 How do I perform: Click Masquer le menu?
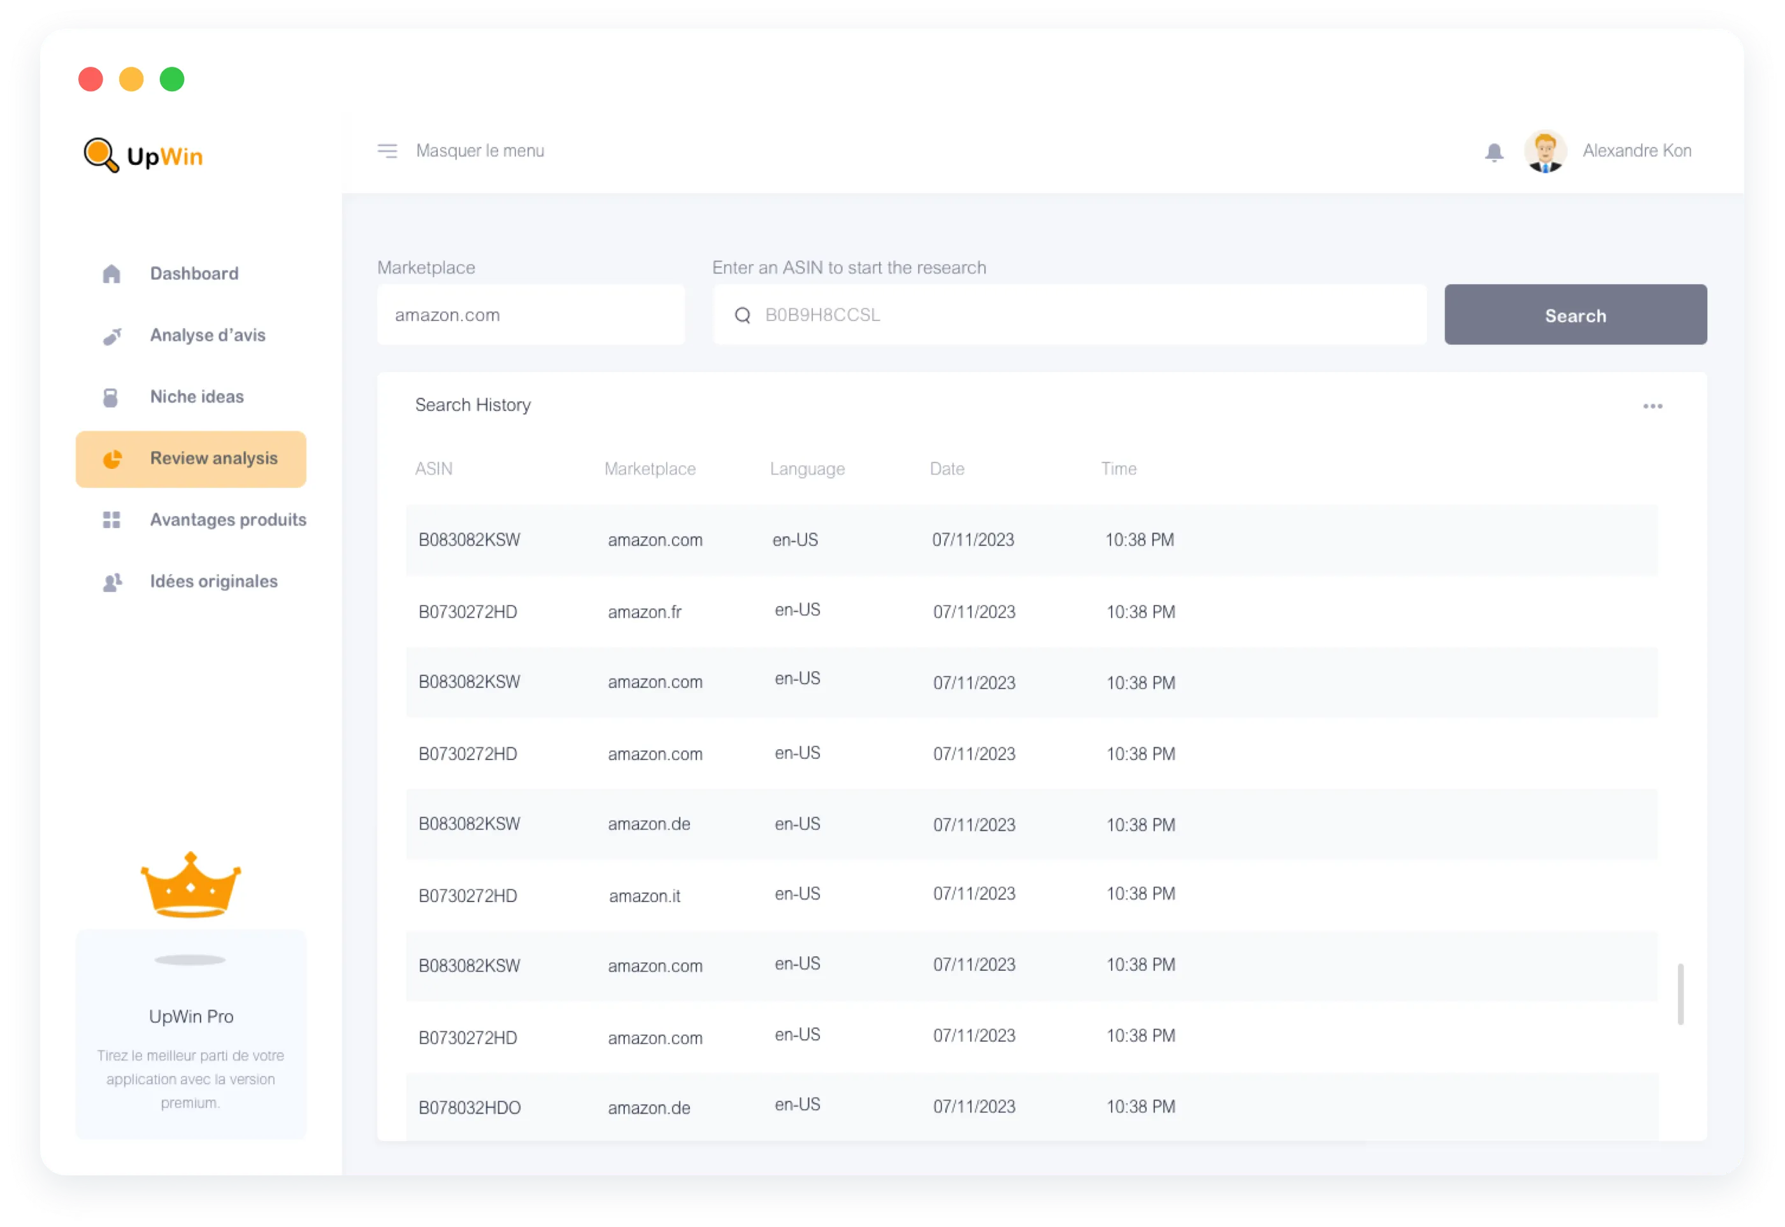click(x=480, y=151)
